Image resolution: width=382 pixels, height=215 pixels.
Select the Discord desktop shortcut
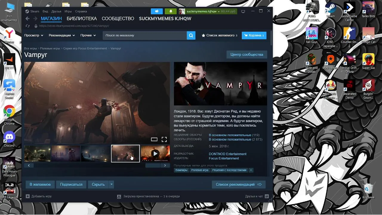(x=9, y=139)
